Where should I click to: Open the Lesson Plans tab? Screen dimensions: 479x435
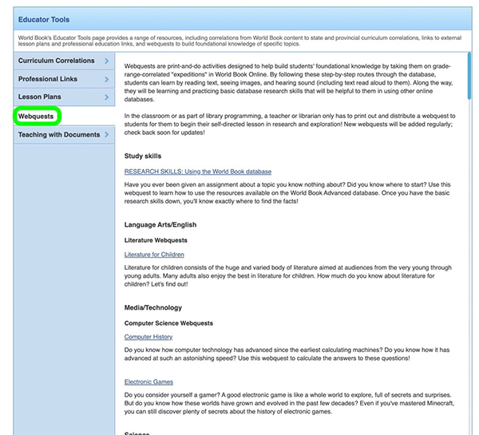click(64, 97)
